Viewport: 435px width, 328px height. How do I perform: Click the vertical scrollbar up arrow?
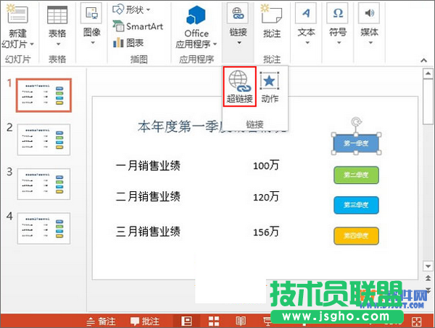coord(428,74)
